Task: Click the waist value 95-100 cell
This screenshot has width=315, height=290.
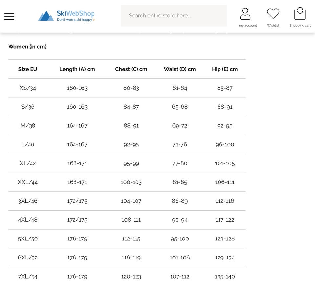Action: coord(180,239)
